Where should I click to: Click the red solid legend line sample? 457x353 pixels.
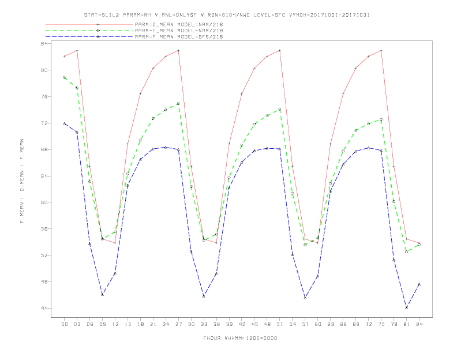(x=89, y=24)
